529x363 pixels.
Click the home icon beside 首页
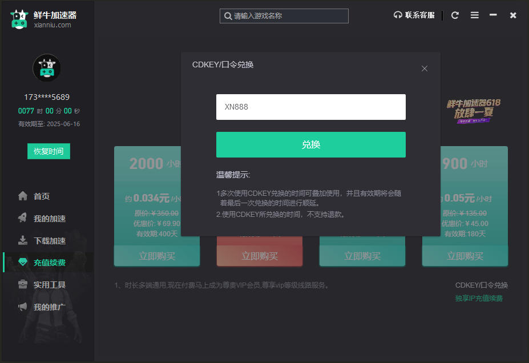click(x=23, y=196)
